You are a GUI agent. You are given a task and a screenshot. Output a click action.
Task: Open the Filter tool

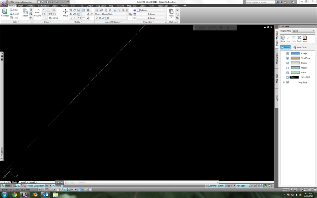coord(14,10)
